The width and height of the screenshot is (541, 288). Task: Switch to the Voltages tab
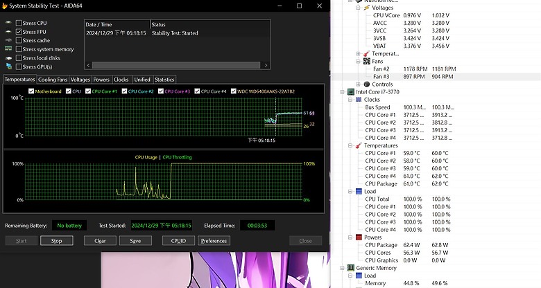point(80,80)
